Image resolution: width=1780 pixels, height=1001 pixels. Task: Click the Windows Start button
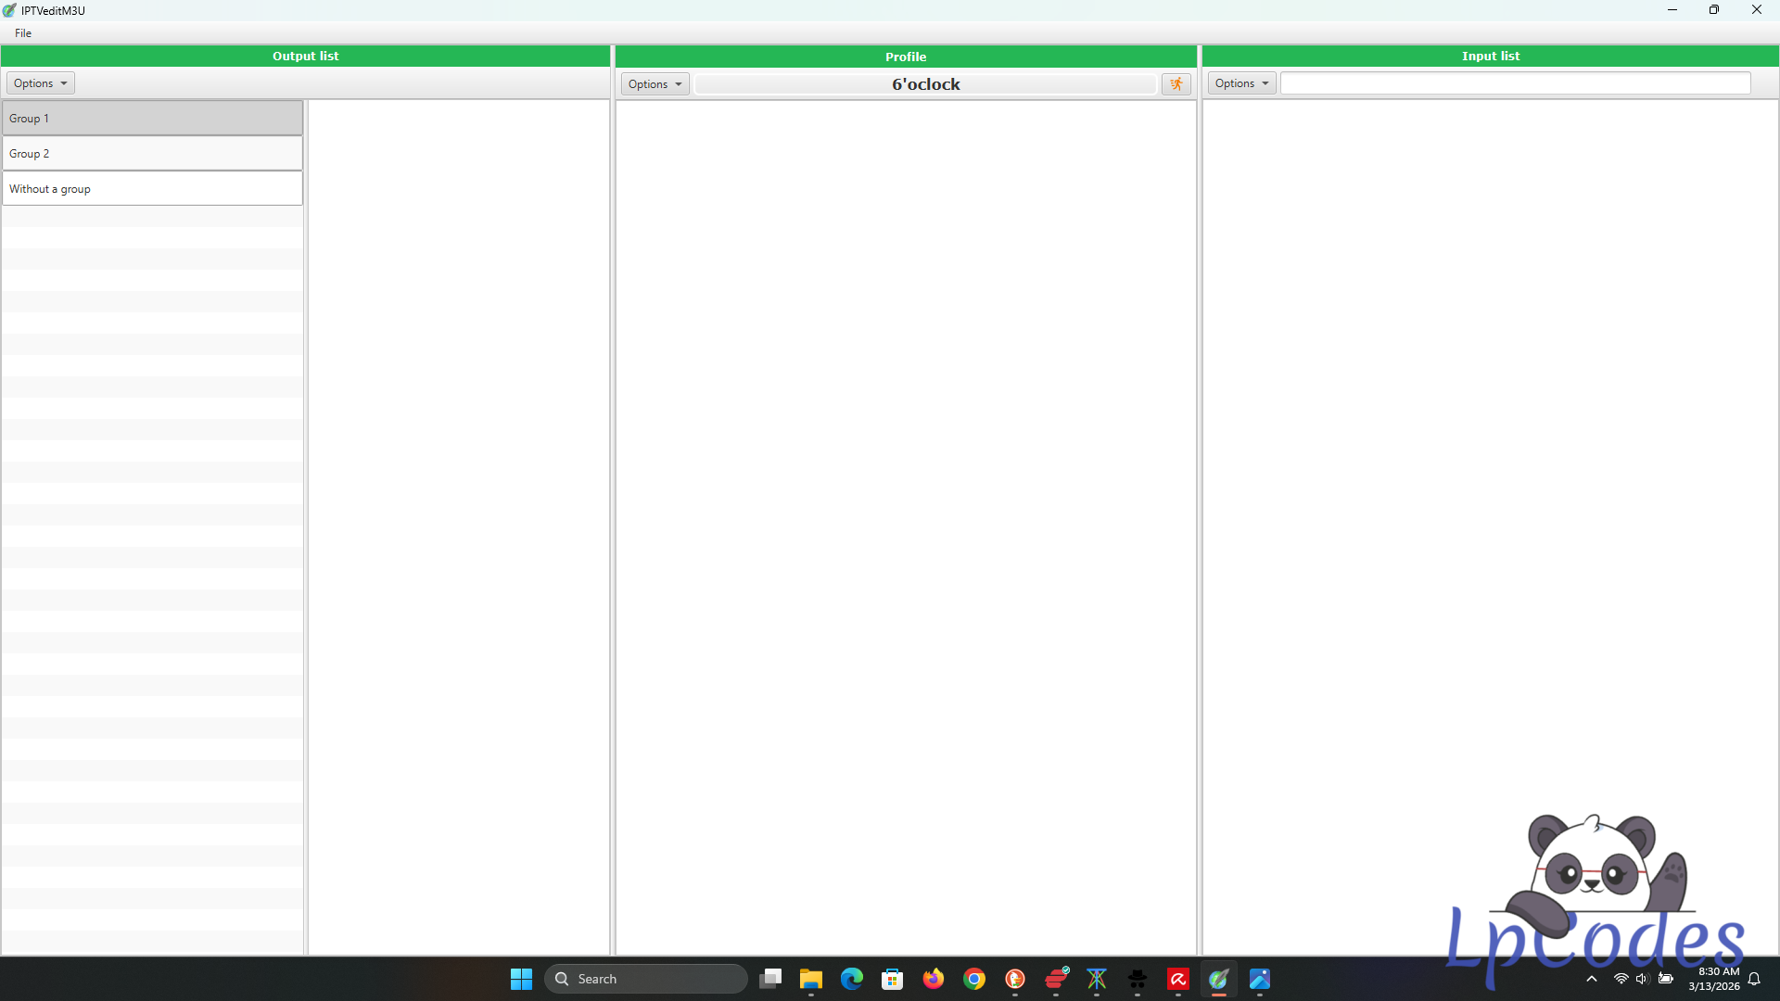click(521, 979)
